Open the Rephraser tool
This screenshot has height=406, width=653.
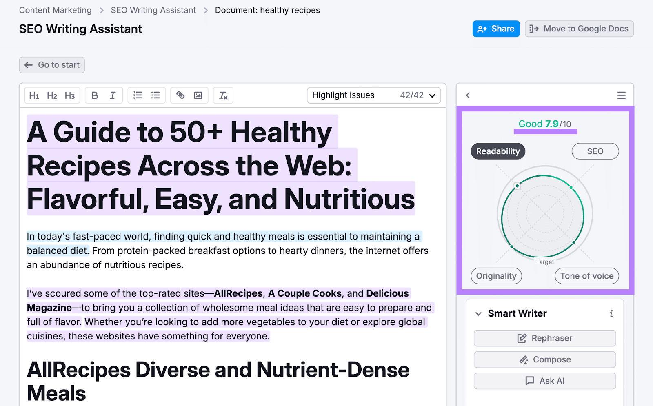[x=544, y=338]
